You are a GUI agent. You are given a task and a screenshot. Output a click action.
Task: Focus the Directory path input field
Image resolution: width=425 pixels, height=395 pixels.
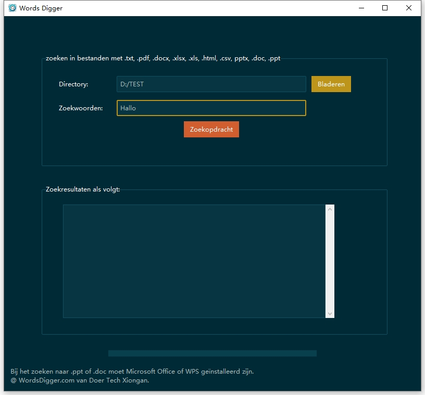point(211,84)
